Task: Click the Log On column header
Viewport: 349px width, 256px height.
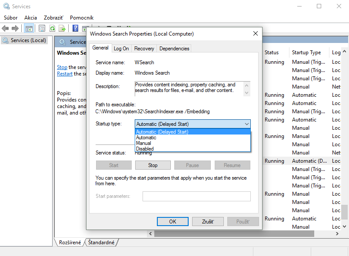Action: [335, 53]
